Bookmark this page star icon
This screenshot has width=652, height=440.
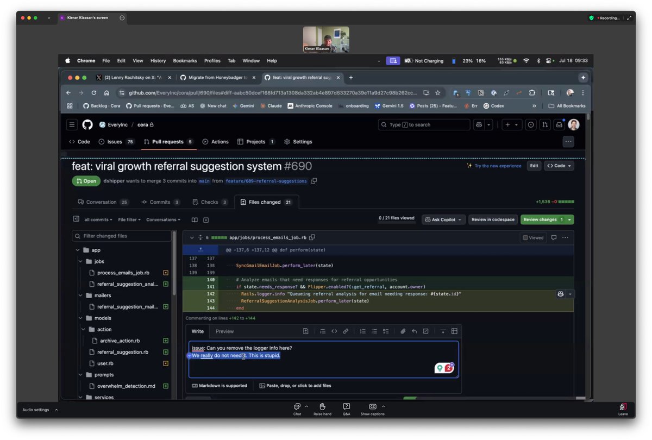coord(437,93)
